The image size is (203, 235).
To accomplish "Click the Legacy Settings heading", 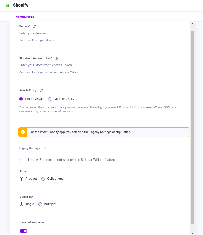I will [30, 148].
